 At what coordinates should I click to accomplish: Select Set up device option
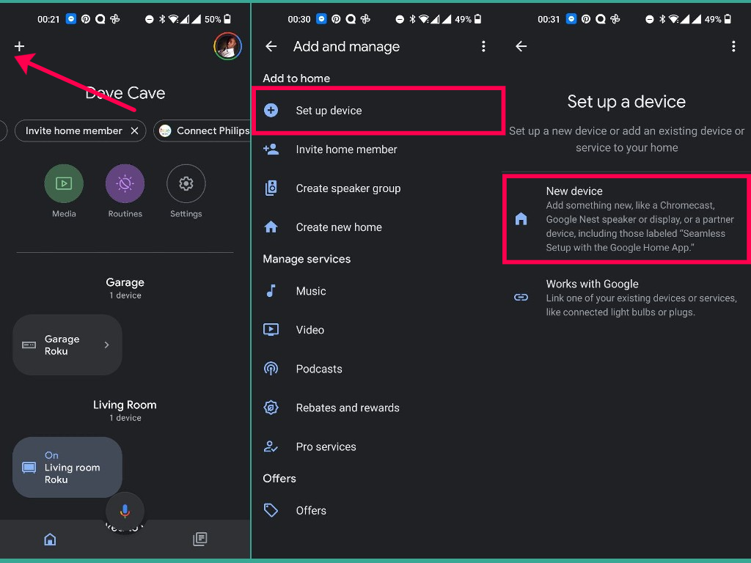[x=378, y=111]
